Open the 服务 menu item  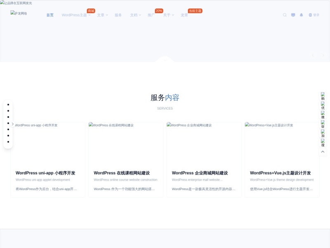(118, 15)
